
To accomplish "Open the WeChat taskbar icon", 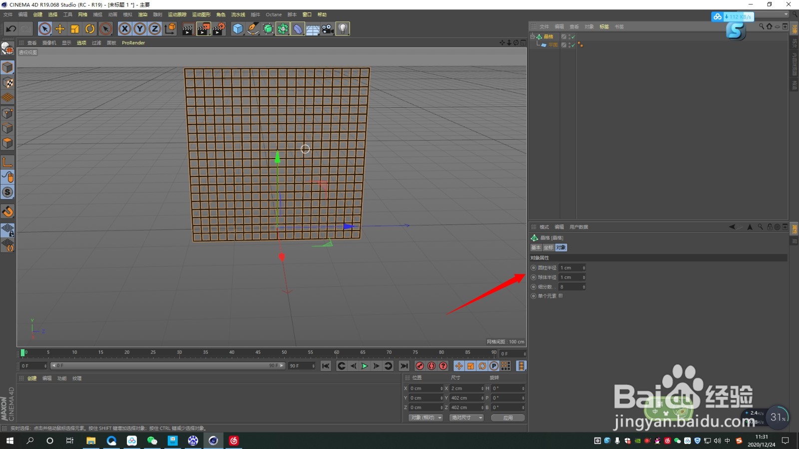I will coord(152,441).
